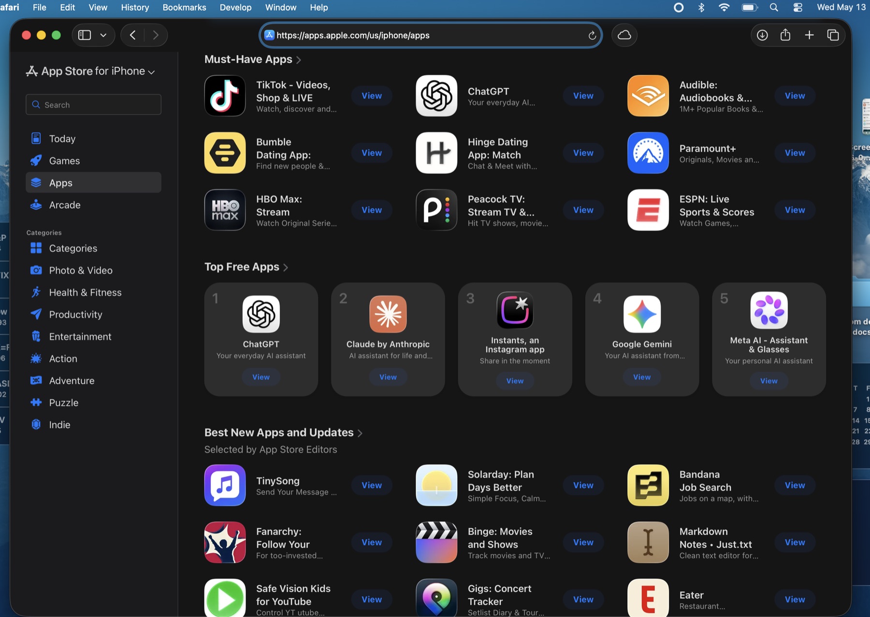
Task: Click the App Store search field
Action: pos(93,104)
